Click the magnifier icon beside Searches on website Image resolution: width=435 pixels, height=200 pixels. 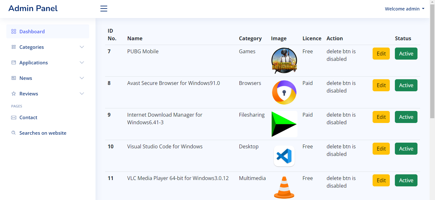coord(13,133)
